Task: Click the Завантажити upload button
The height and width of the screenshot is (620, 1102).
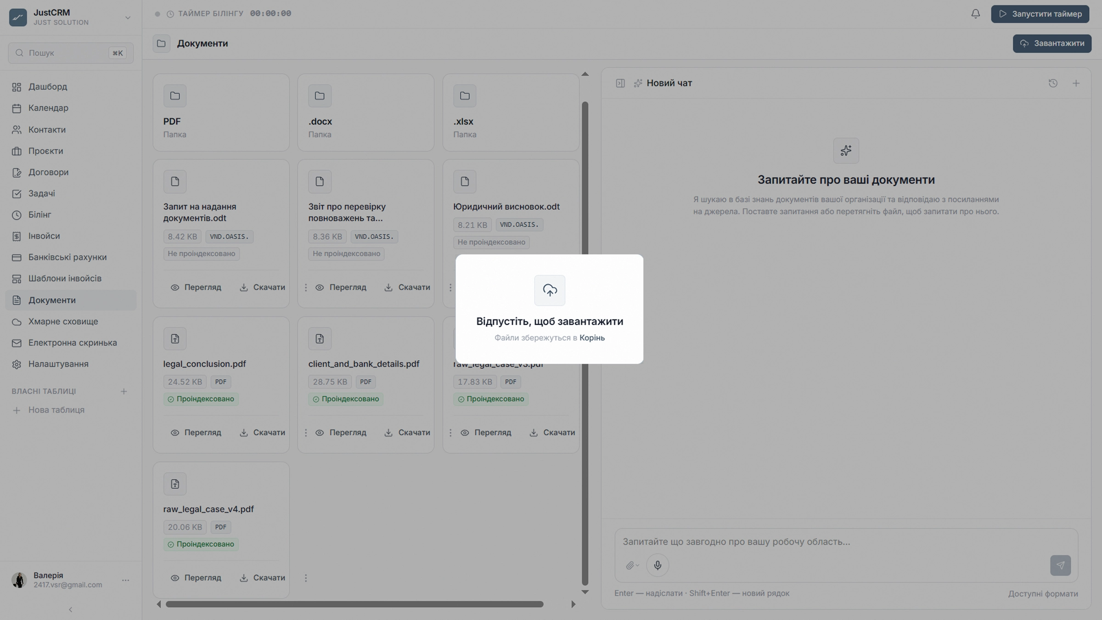Action: click(x=1052, y=43)
